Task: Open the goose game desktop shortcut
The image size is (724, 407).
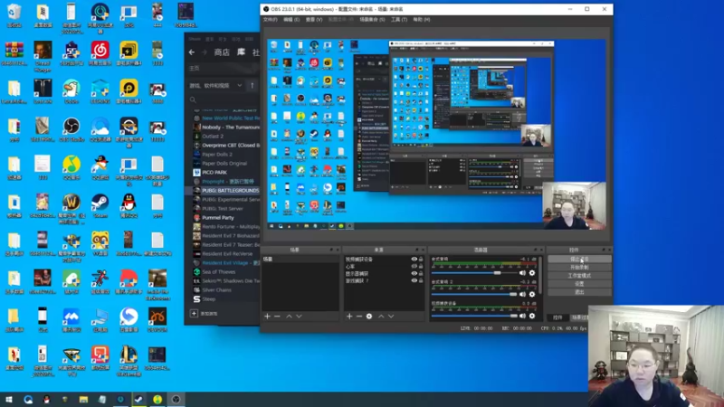Action: tap(71, 91)
